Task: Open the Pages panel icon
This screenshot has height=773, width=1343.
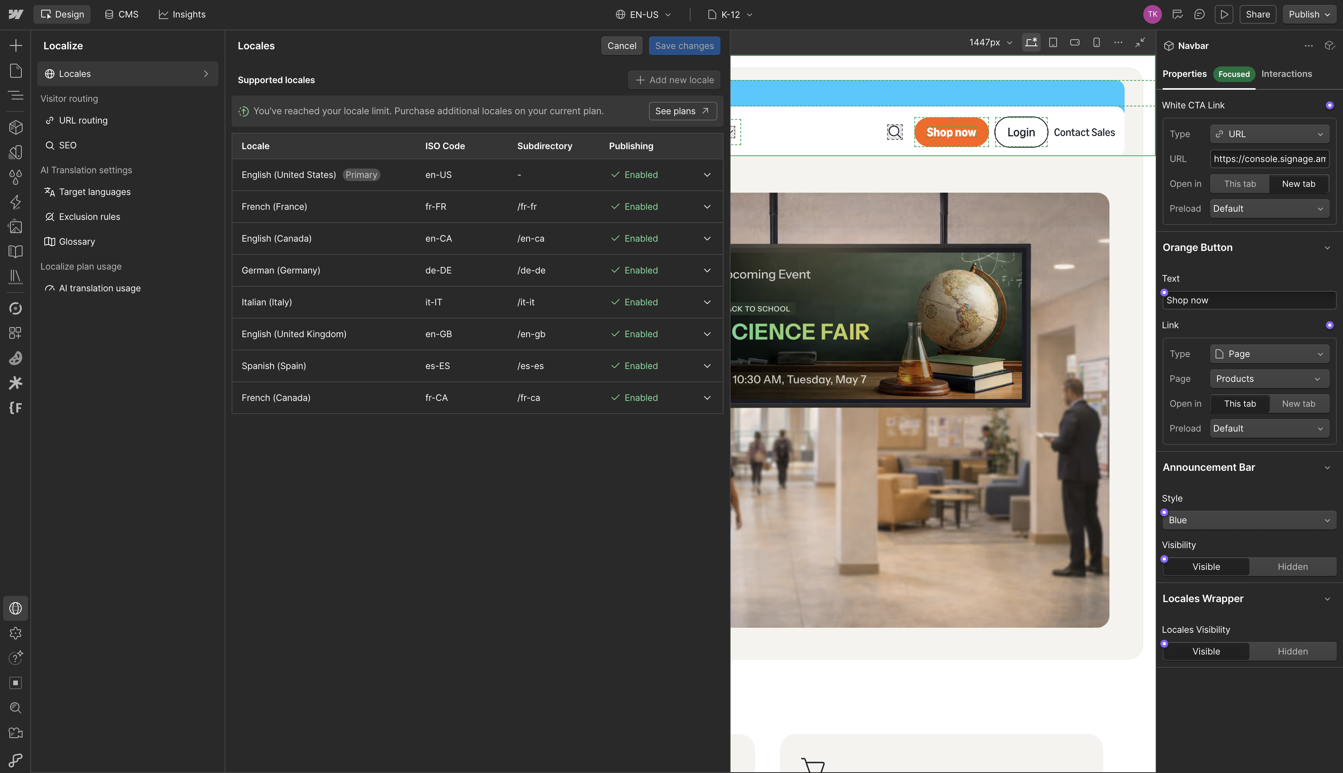Action: click(16, 71)
